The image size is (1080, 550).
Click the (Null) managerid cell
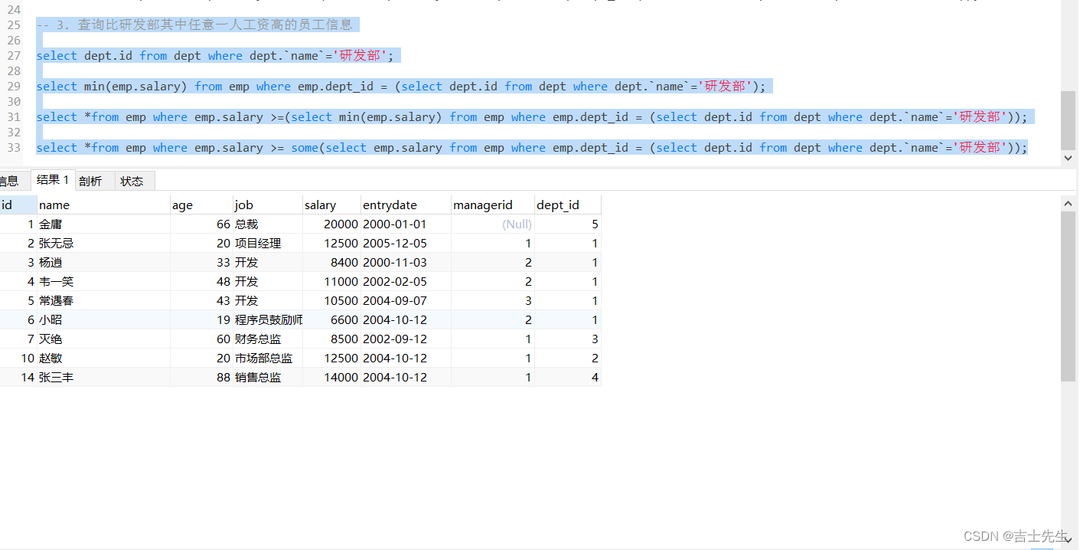pyautogui.click(x=492, y=224)
